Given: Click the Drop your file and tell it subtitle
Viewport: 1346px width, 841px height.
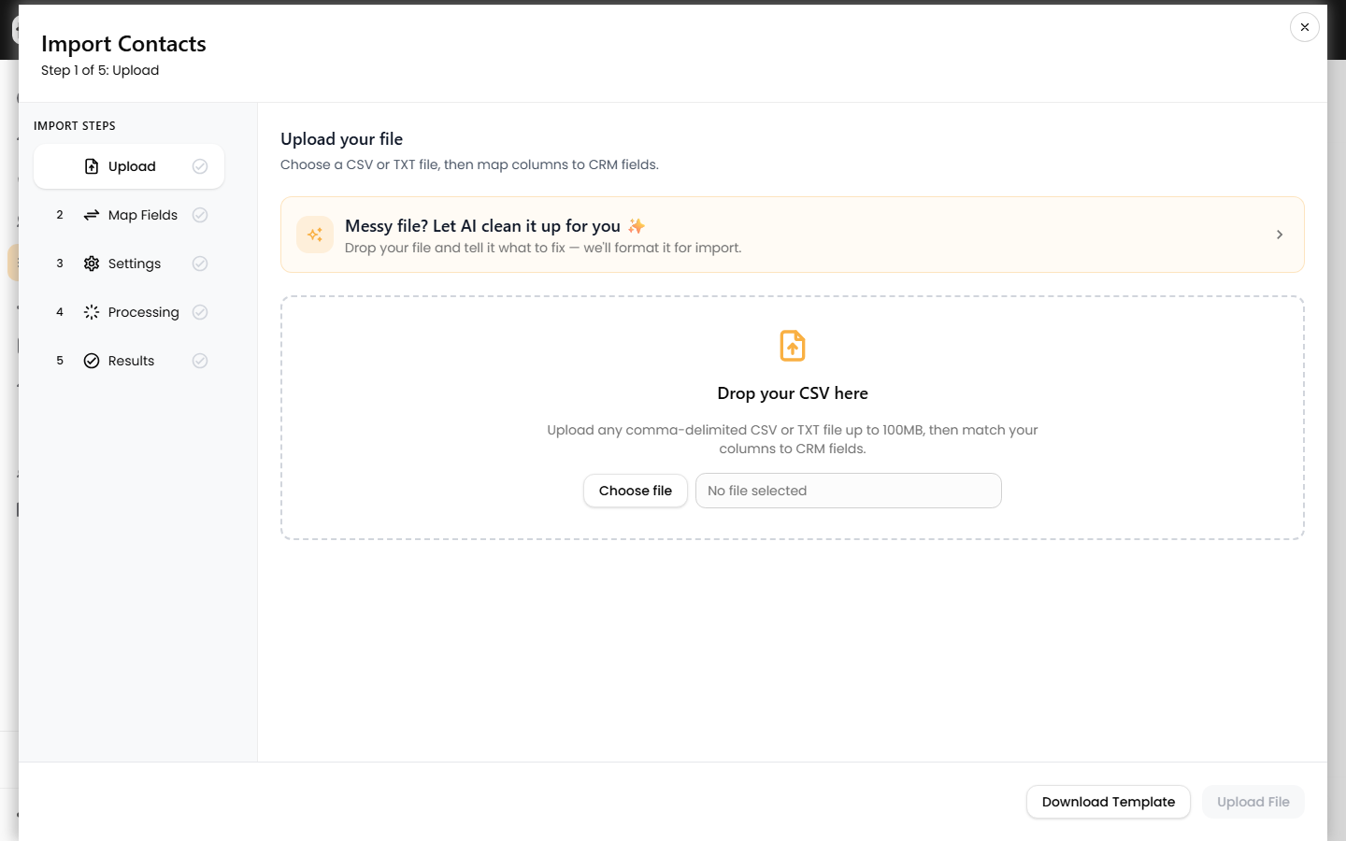Looking at the screenshot, I should point(543,248).
